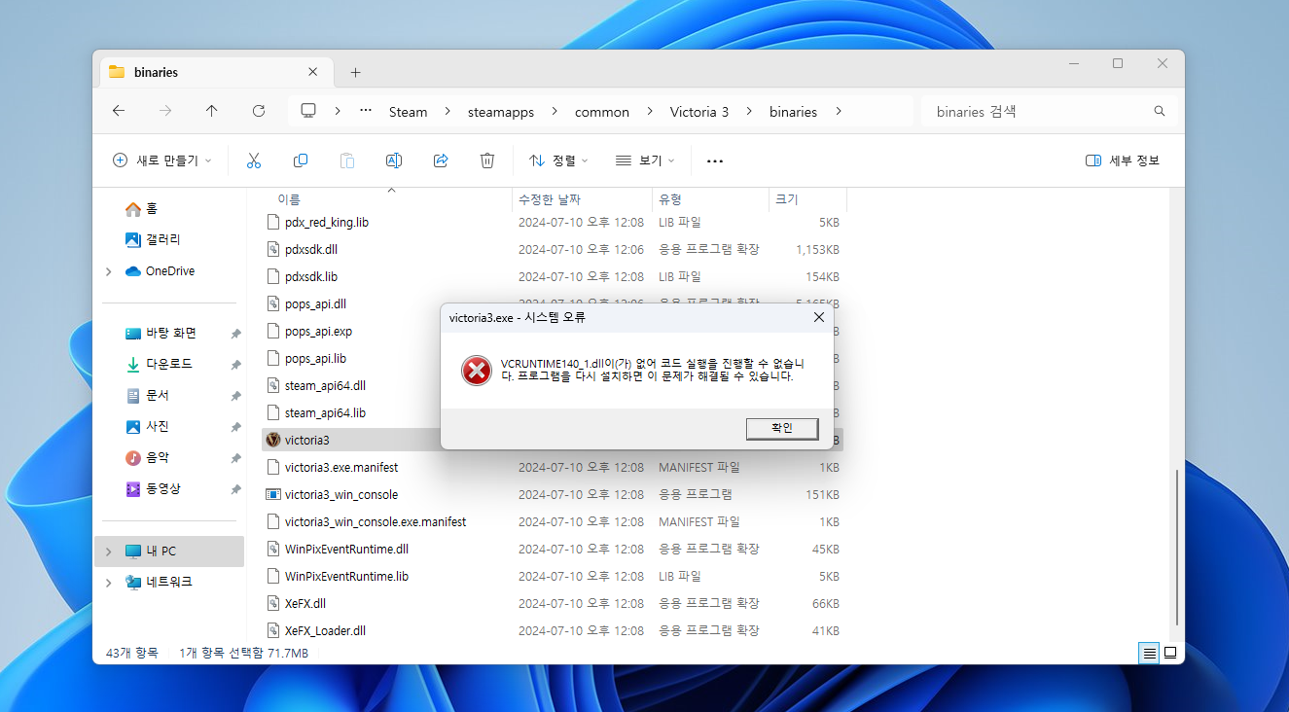
Task: Open the 보기 view dropdown
Action: click(x=645, y=160)
